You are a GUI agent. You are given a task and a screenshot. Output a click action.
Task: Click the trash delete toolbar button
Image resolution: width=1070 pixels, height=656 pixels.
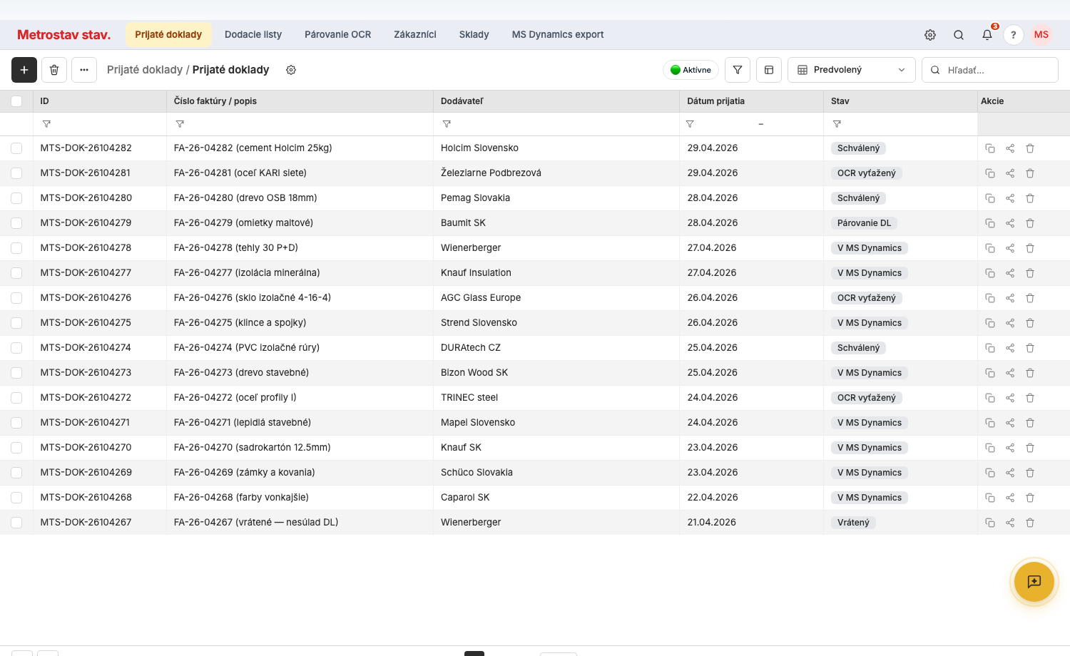(54, 70)
